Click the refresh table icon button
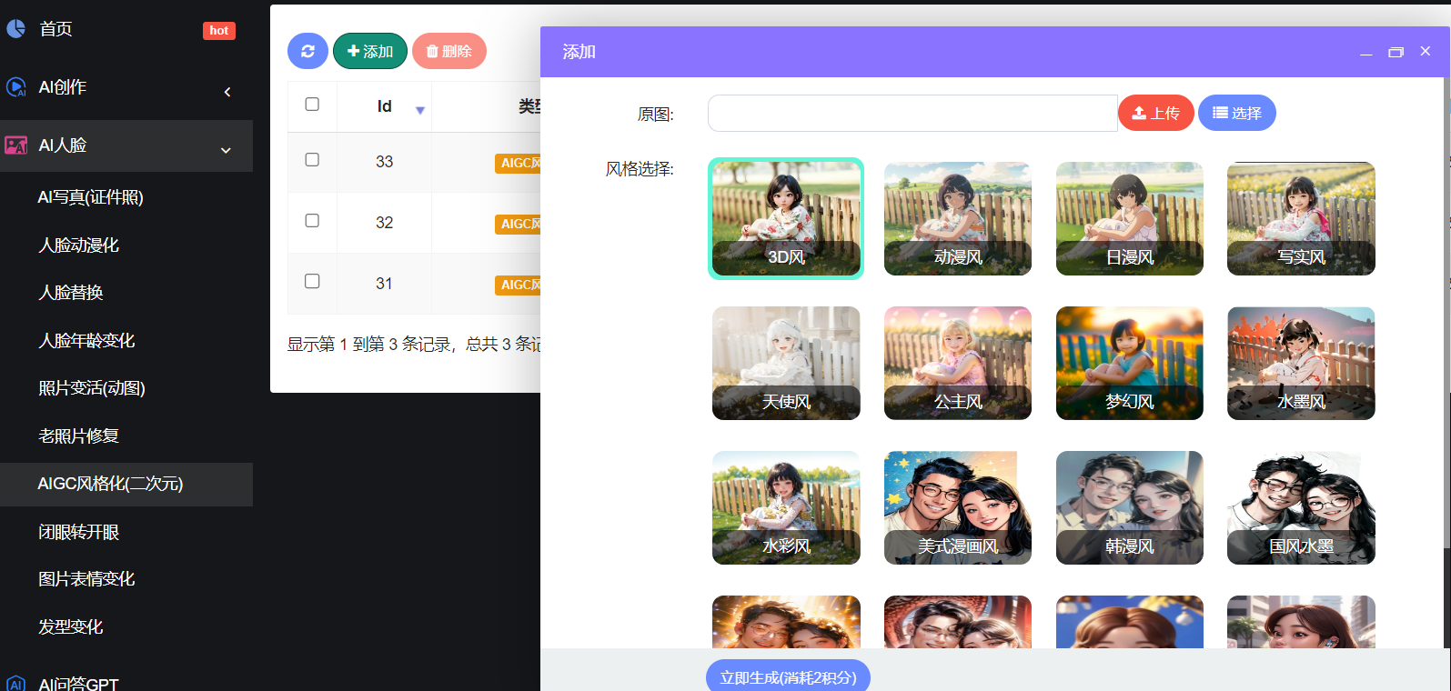 pos(307,51)
